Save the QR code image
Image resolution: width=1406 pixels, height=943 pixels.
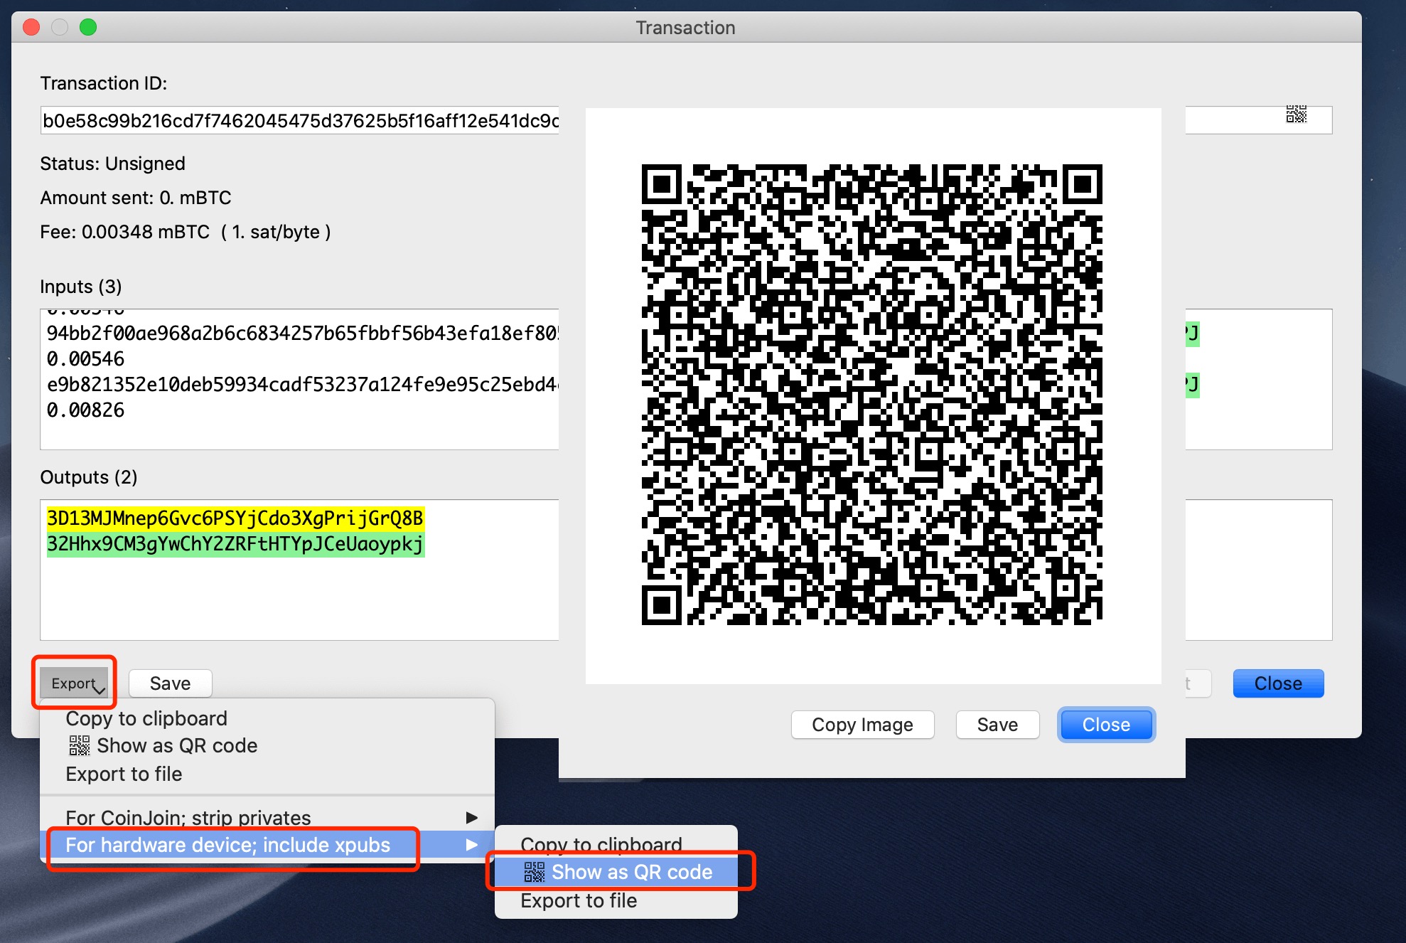(997, 725)
